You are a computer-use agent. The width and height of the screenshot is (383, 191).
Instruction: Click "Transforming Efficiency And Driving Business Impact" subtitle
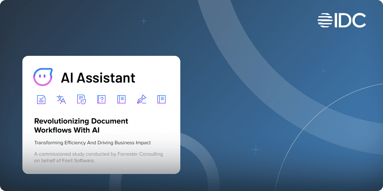[x=93, y=143]
